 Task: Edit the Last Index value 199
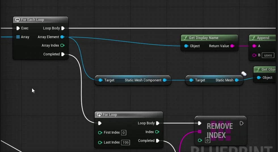coord(125,142)
